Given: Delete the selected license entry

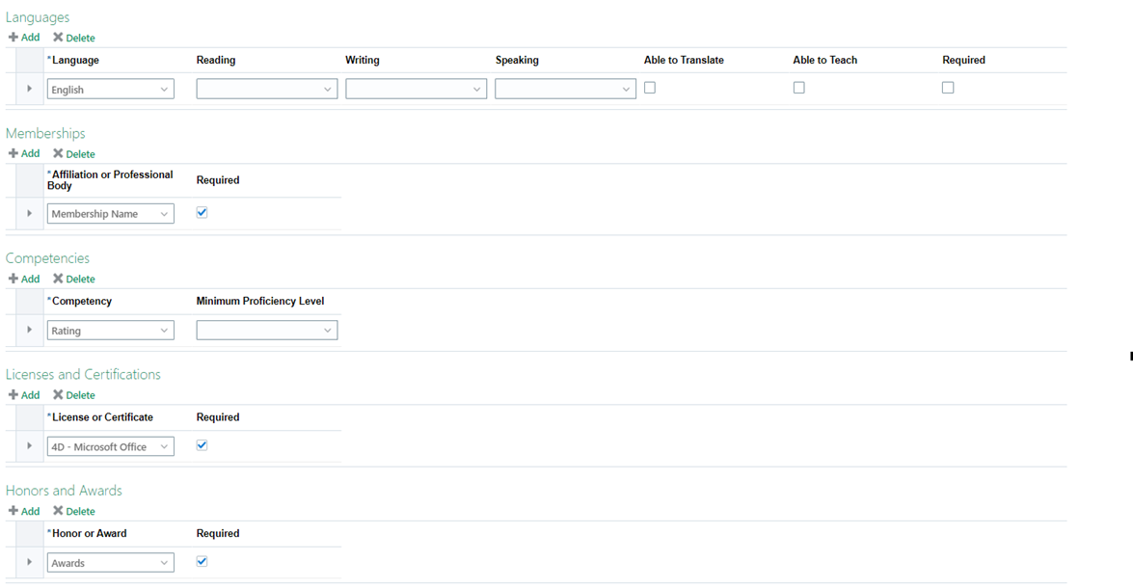Looking at the screenshot, I should tap(74, 394).
